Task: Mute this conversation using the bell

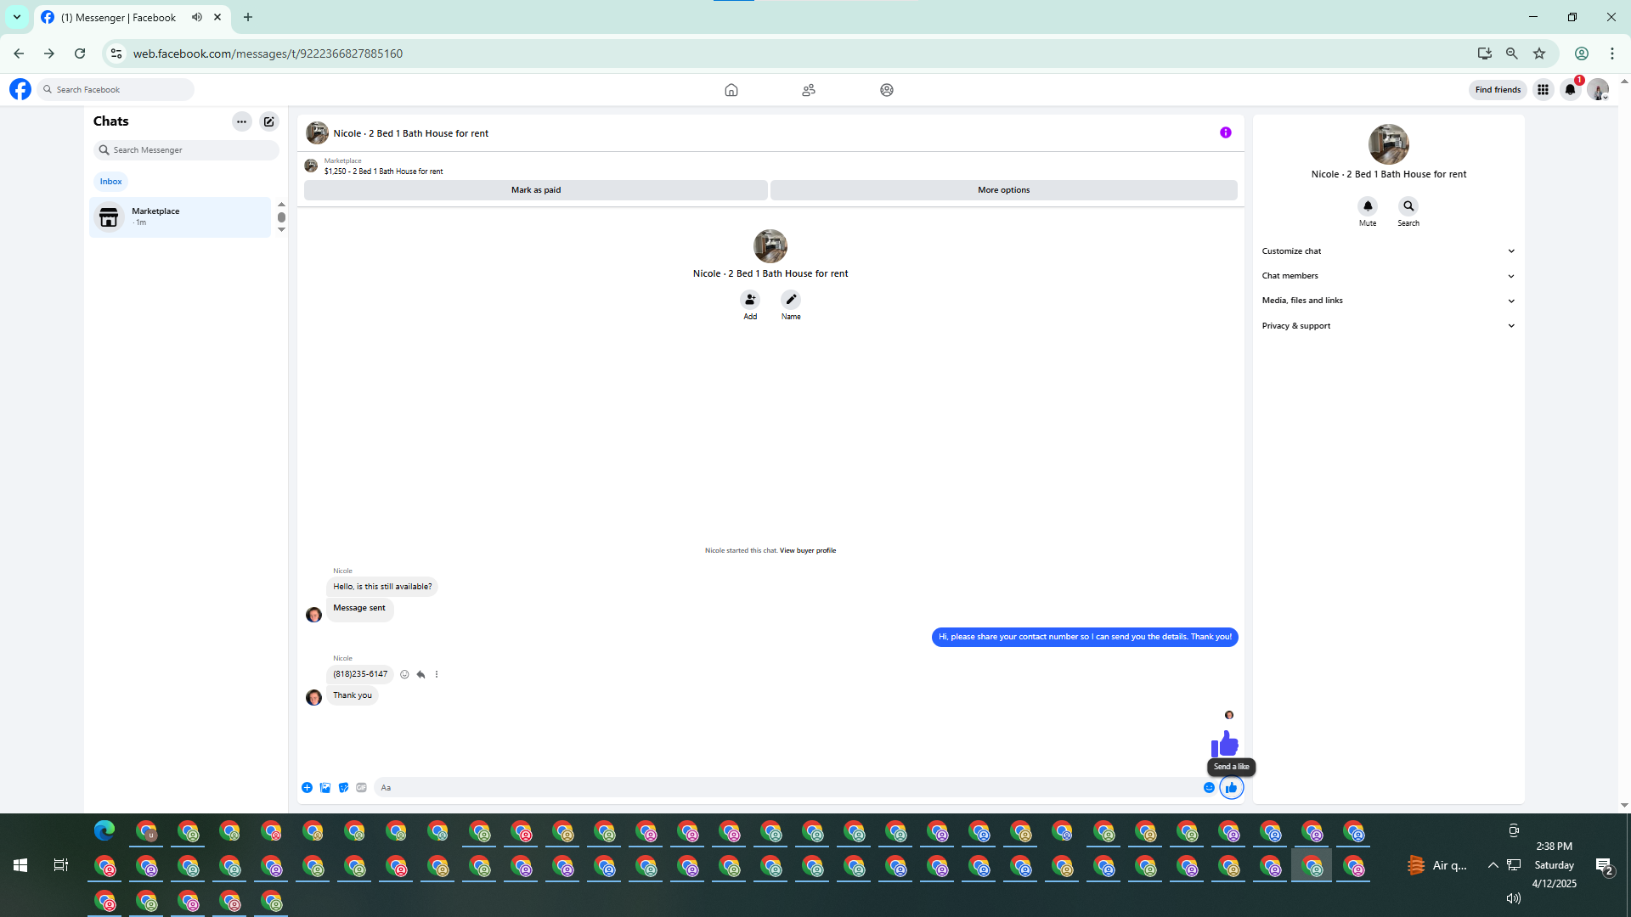Action: click(1368, 206)
